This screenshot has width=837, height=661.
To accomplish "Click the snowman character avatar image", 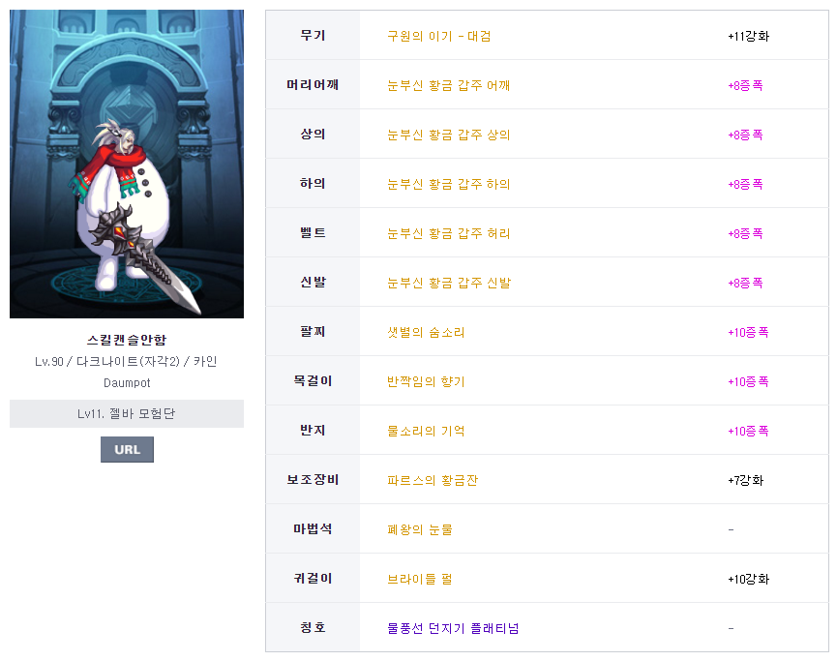I will click(127, 164).
